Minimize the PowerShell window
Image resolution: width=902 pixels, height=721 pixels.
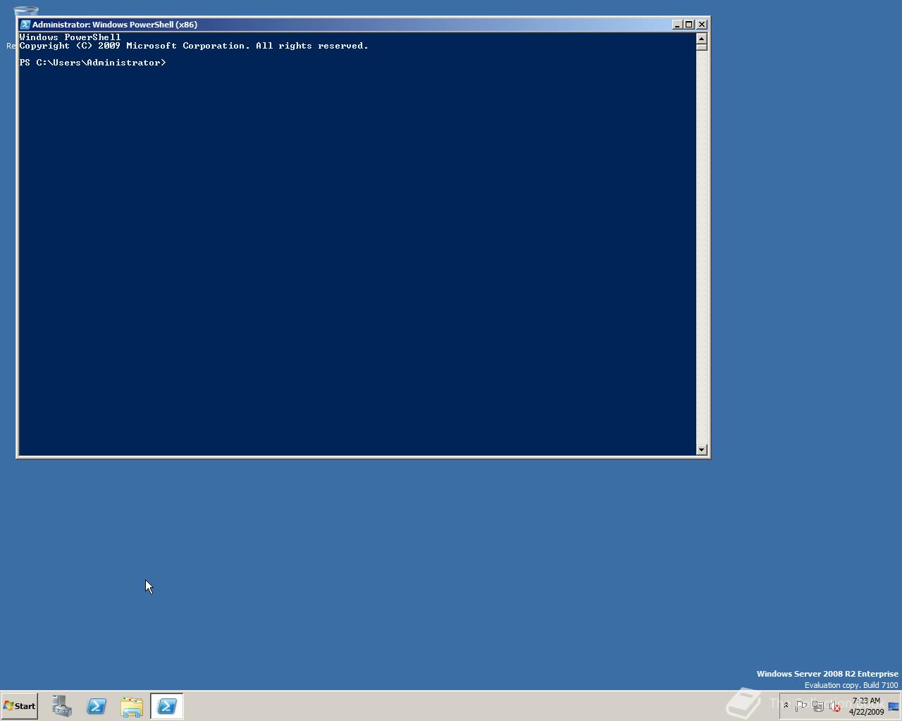[x=677, y=24]
